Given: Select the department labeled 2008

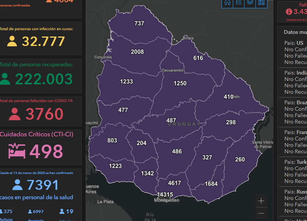Looking at the screenshot, I should point(137,52).
